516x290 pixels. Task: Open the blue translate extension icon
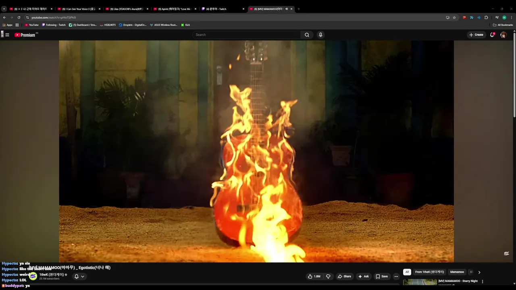point(472,17)
